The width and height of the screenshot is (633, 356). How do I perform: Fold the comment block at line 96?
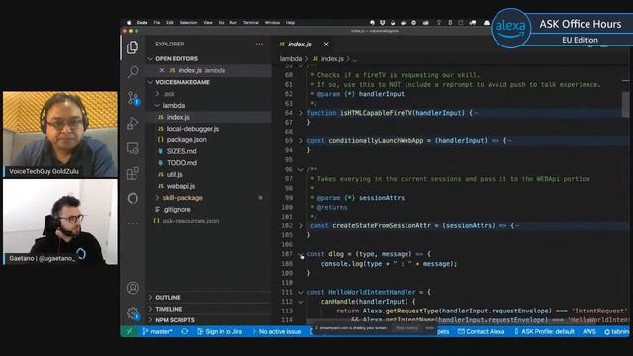[301, 169]
